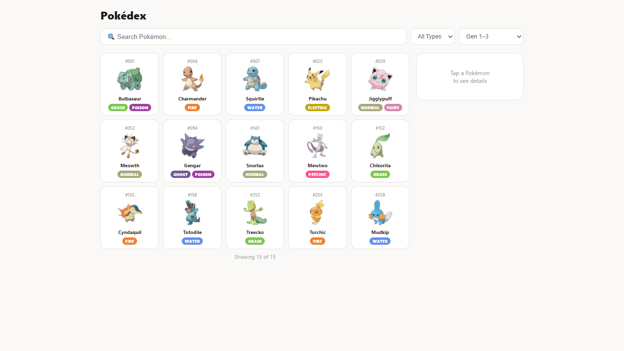Viewport: 624px width, 351px height.
Task: Click Treecko's GRASS type badge
Action: coord(255,241)
